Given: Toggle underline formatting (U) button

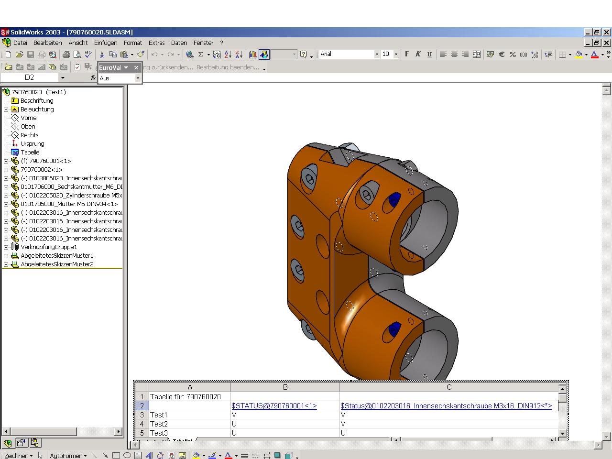Looking at the screenshot, I should coord(429,55).
